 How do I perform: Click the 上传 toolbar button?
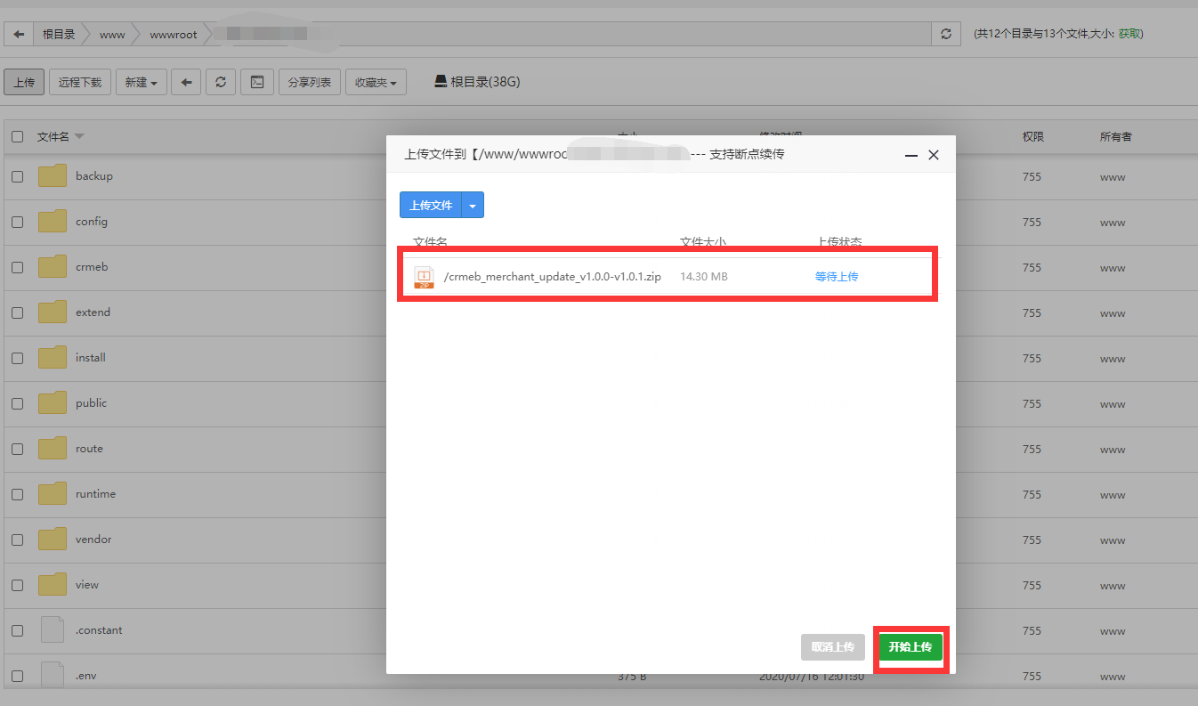(24, 82)
